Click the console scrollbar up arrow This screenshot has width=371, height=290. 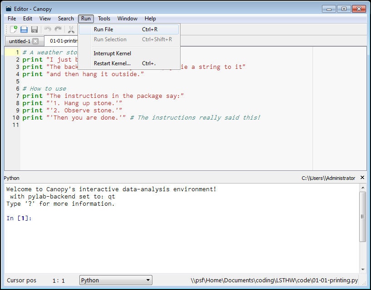coord(362,187)
